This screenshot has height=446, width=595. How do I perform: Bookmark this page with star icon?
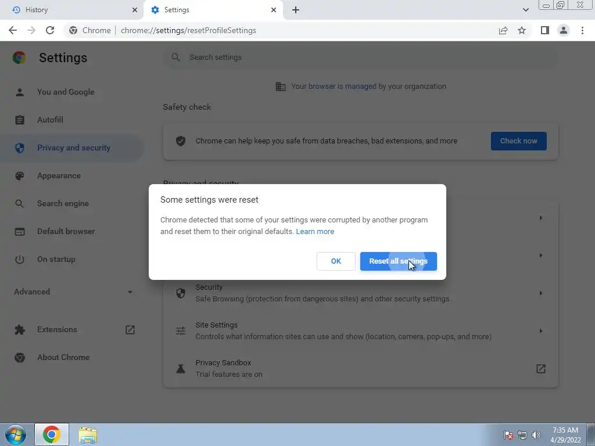pos(522,30)
